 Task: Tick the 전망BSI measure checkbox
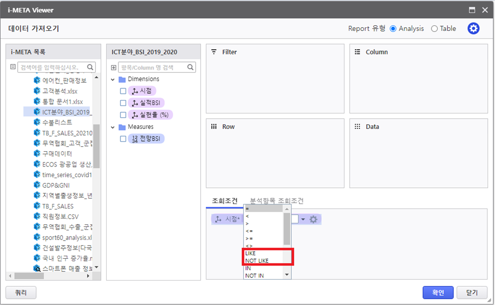[123, 139]
